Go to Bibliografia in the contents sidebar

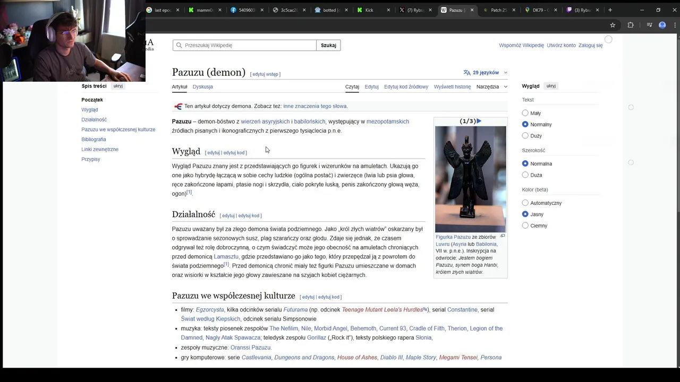(x=93, y=140)
